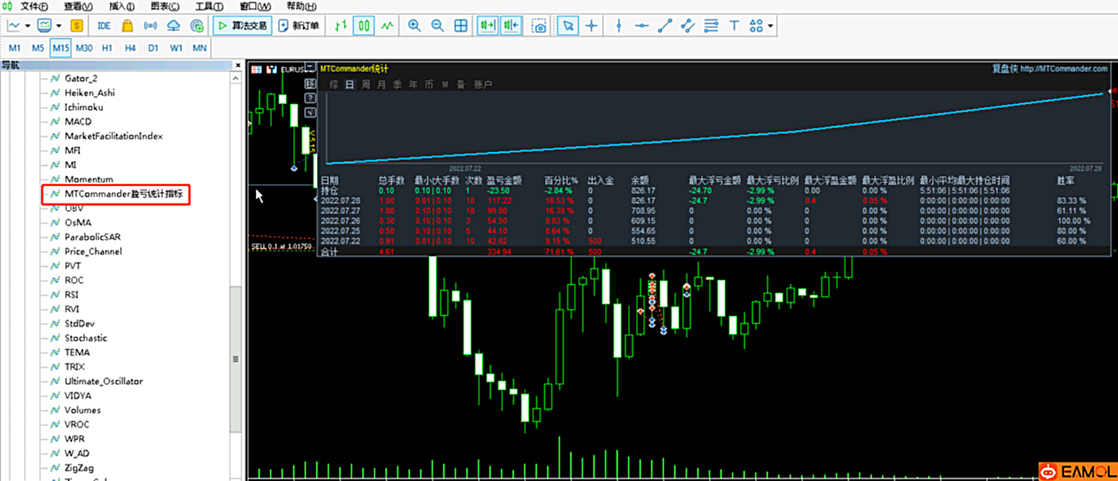The image size is (1118, 481).
Task: Click the question mark help button on panel
Action: 310,98
